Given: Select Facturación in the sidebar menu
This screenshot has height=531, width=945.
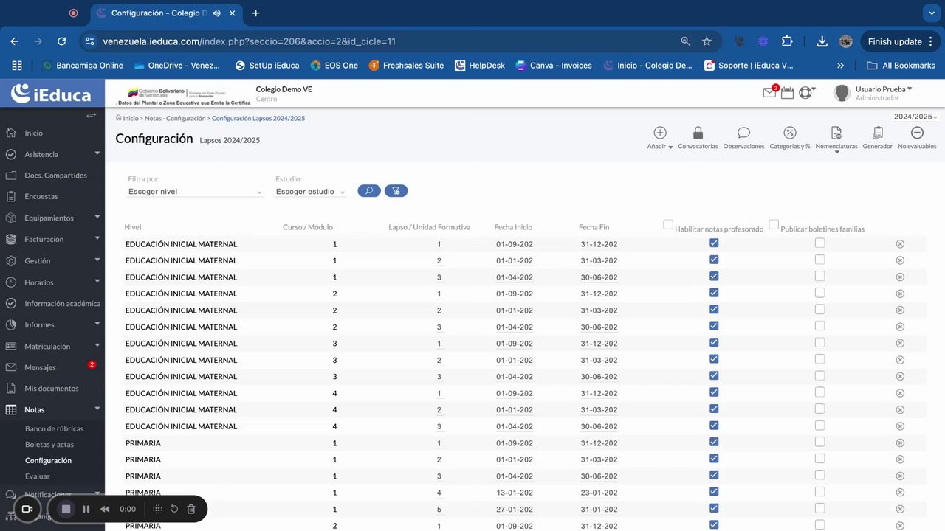Looking at the screenshot, I should pyautogui.click(x=44, y=240).
